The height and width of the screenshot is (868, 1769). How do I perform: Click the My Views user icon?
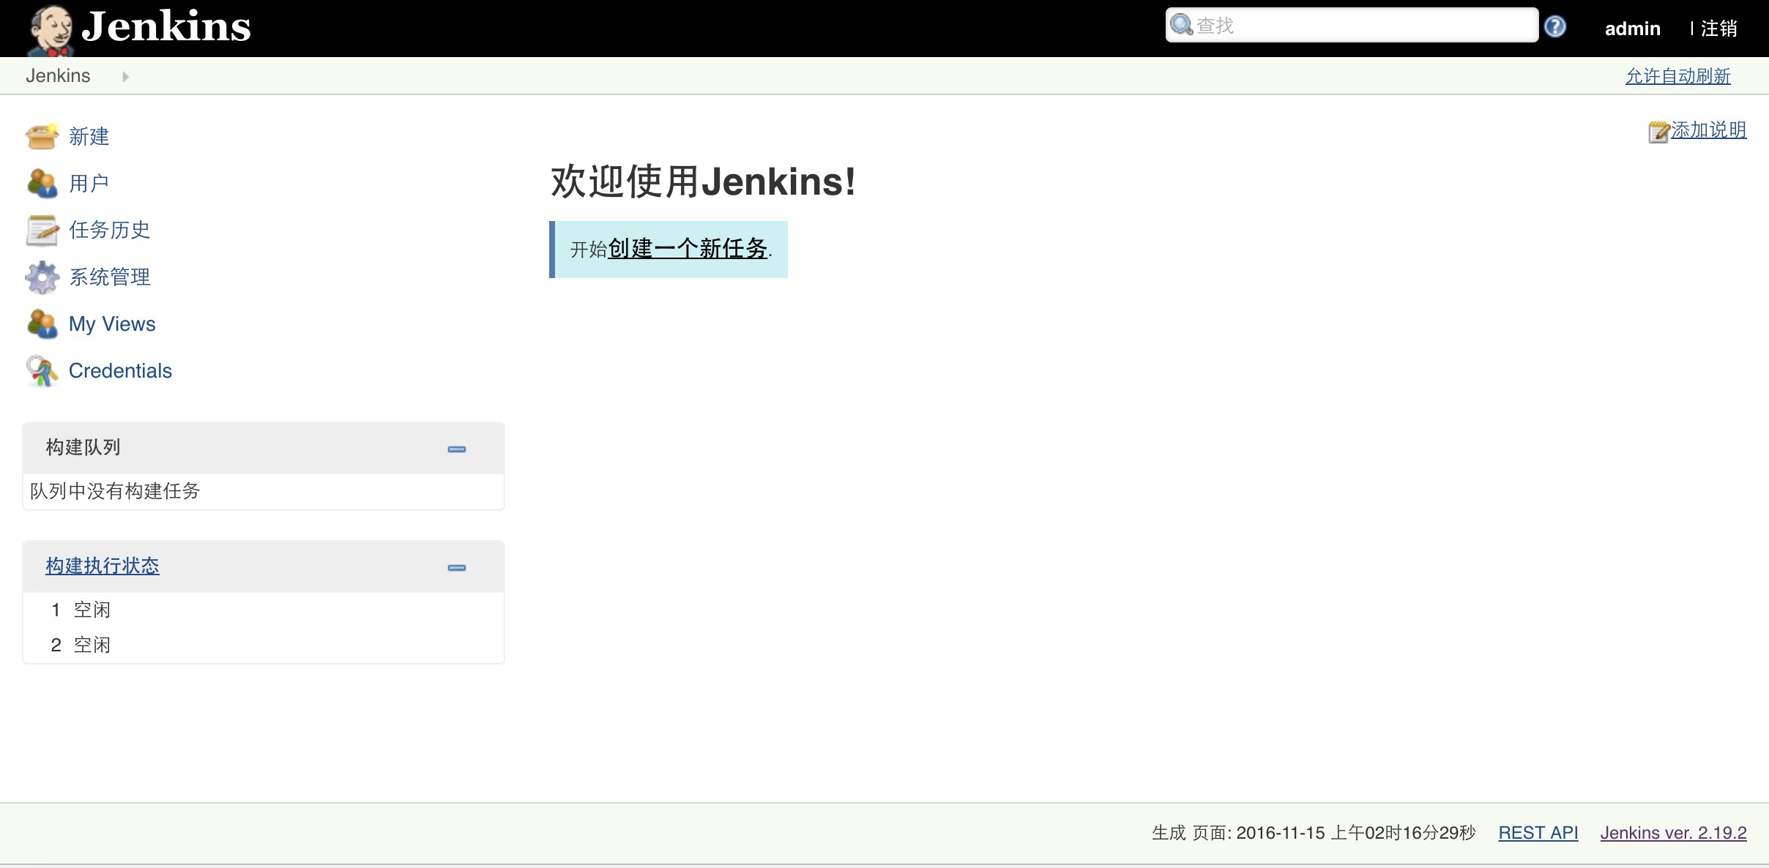pos(42,323)
